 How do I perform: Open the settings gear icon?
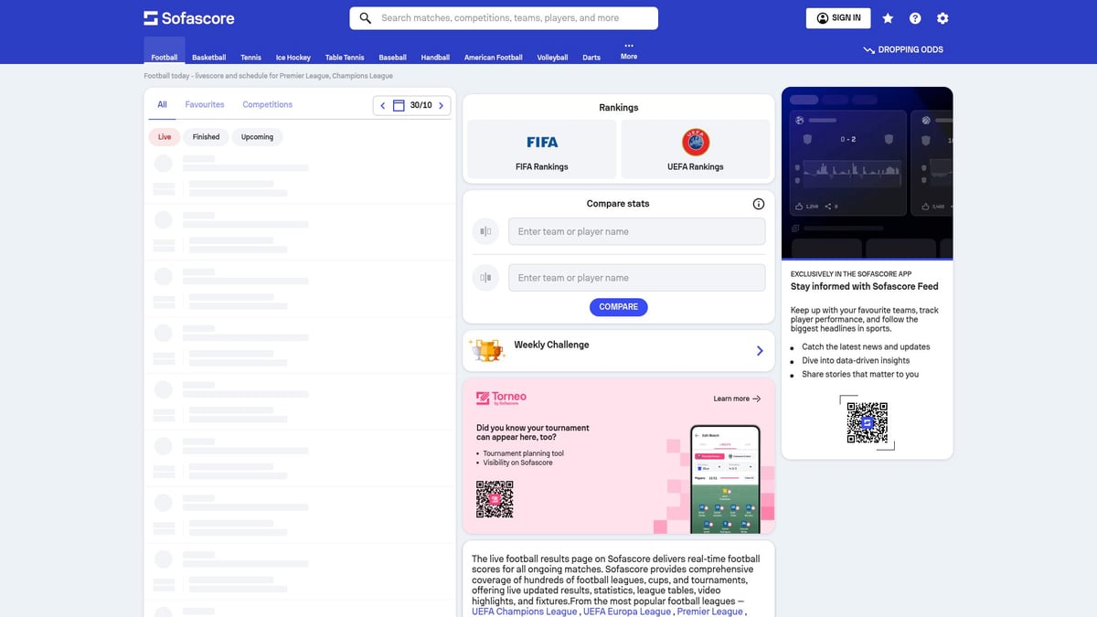point(943,17)
